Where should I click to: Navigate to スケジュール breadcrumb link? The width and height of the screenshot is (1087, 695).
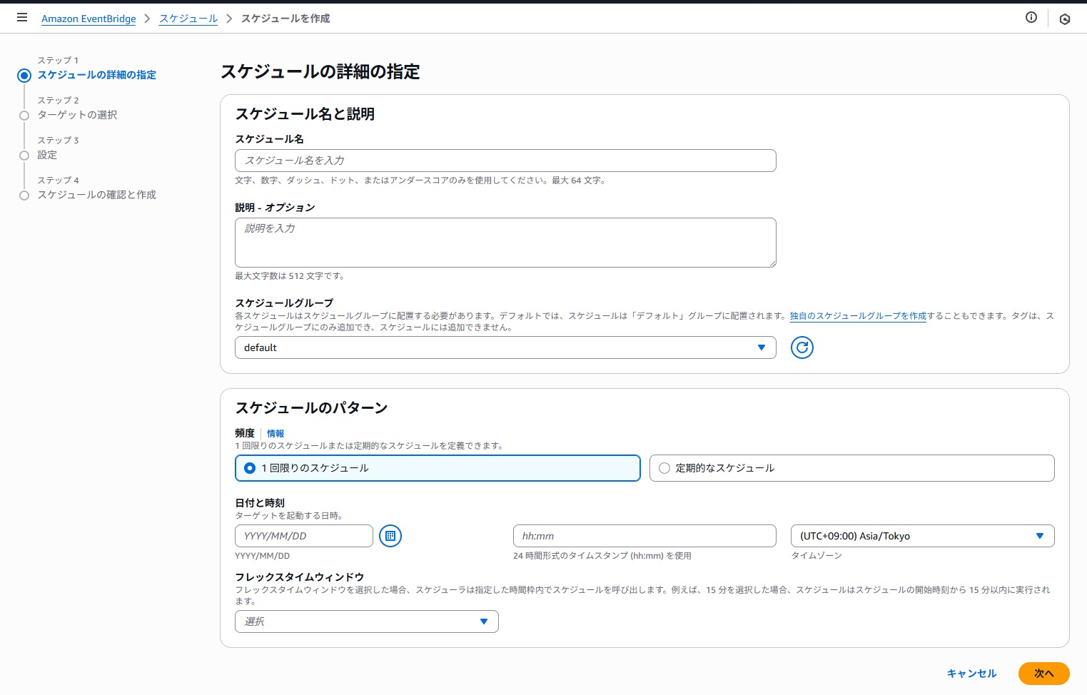188,19
